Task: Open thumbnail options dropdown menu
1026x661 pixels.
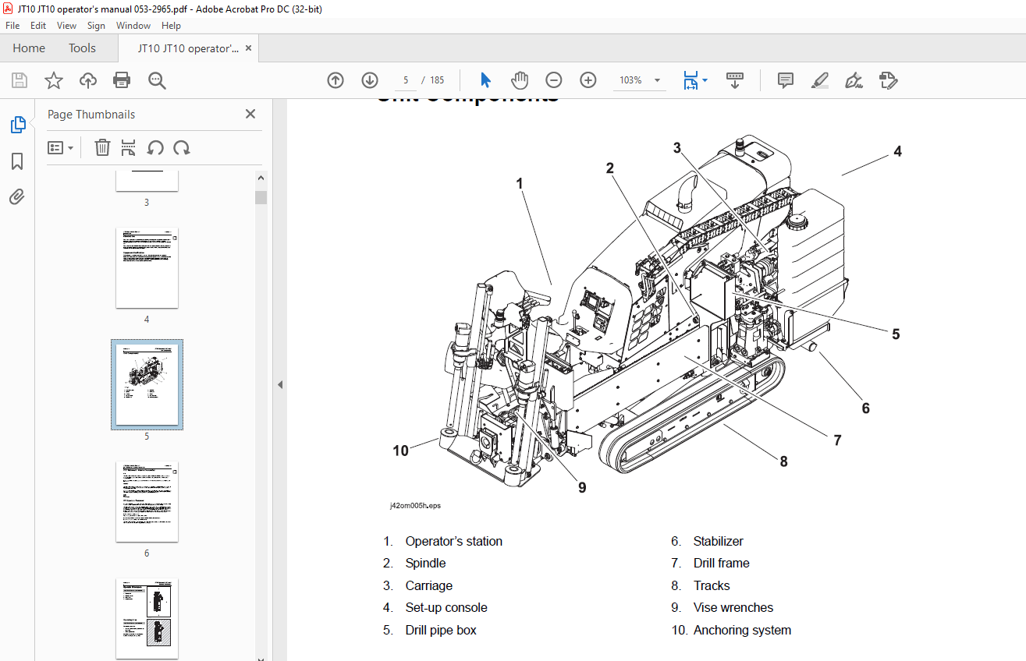Action: click(61, 147)
